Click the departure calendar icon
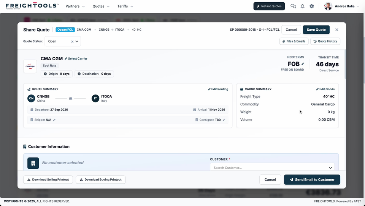The width and height of the screenshot is (365, 206). tap(32, 110)
